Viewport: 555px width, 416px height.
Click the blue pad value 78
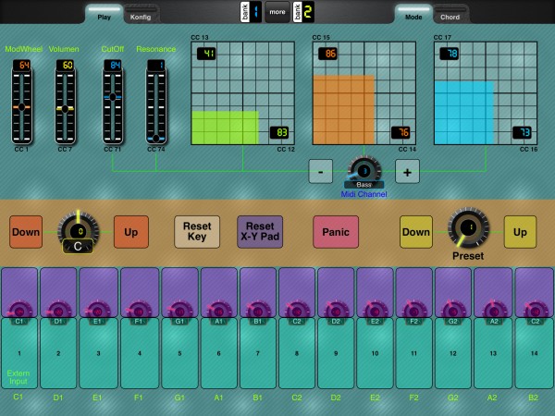coord(450,54)
